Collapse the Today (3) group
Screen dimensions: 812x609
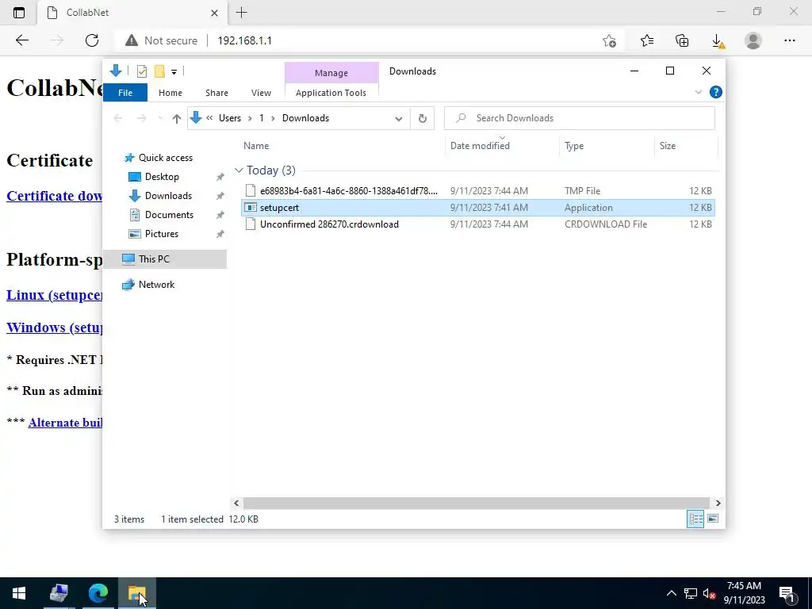point(239,170)
